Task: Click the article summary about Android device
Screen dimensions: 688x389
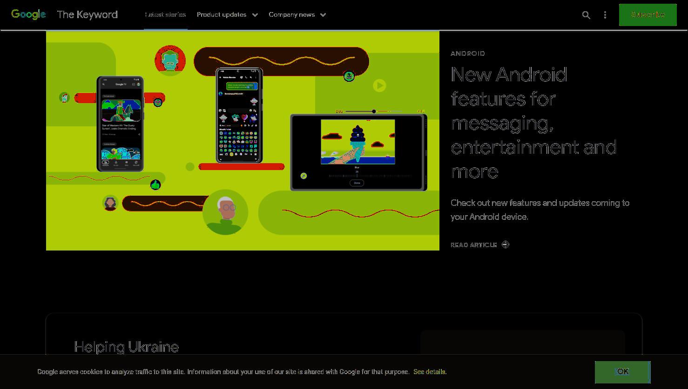Action: point(540,210)
